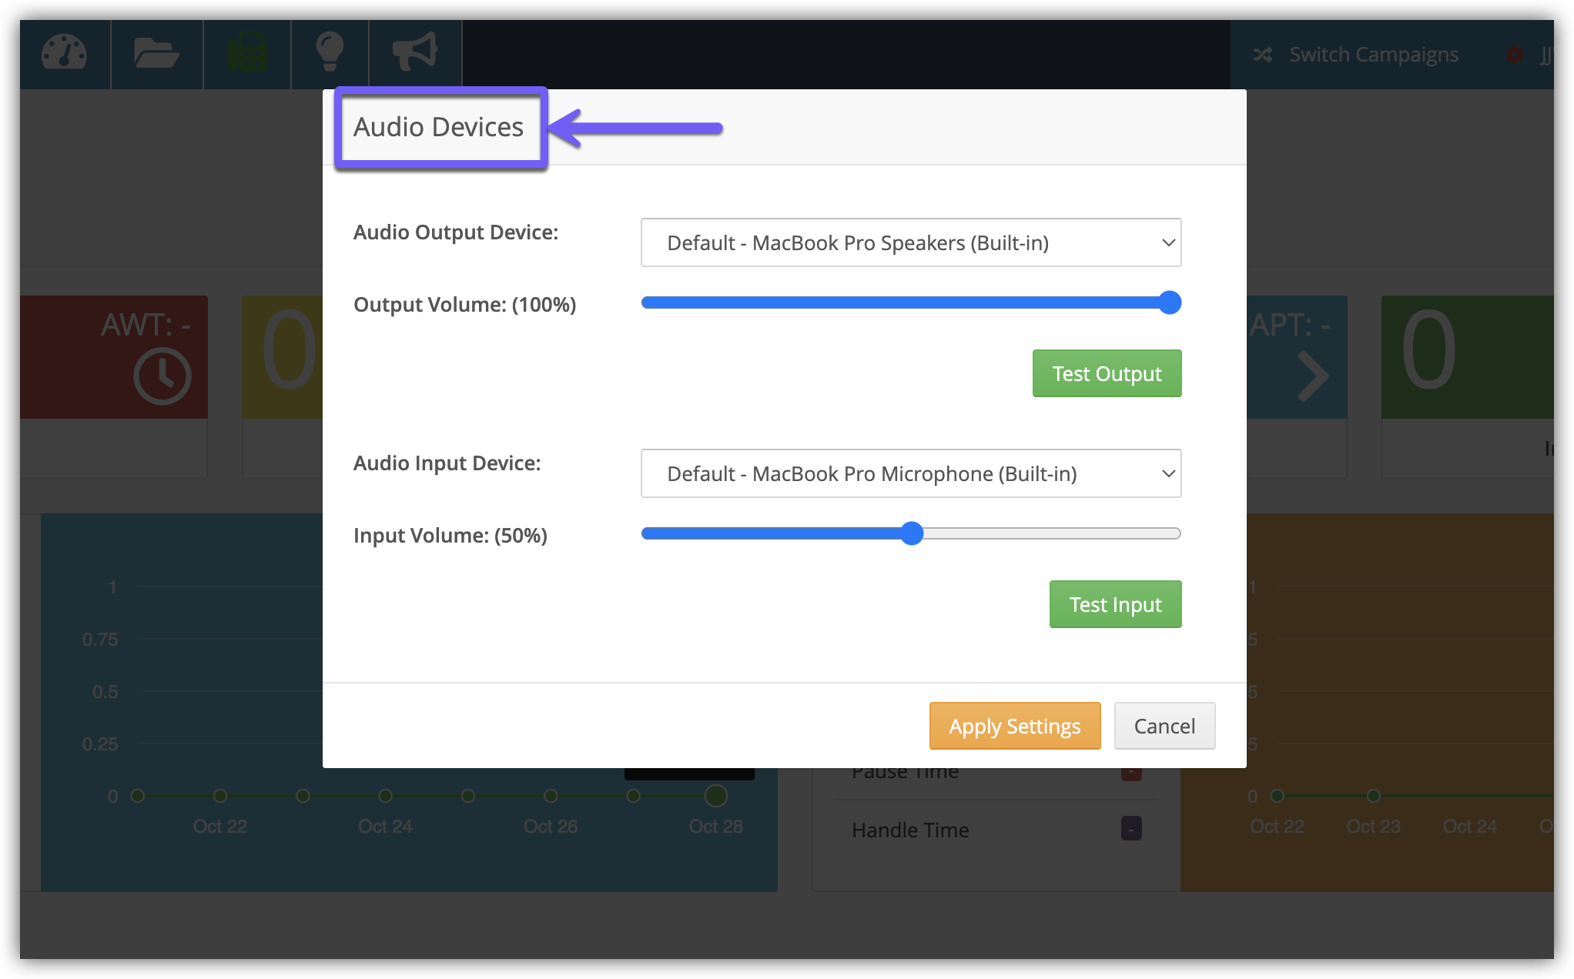Click the shuffle icon beside Switch Campaigns

point(1263,54)
